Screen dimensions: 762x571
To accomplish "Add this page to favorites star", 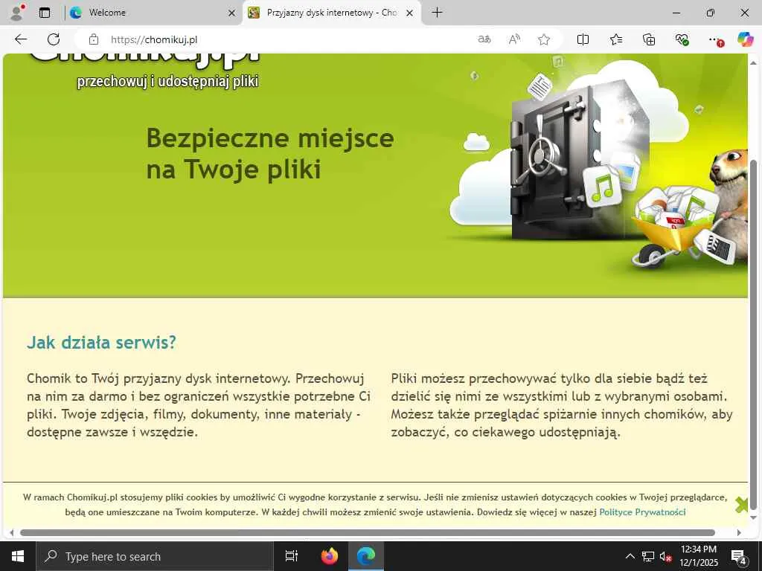I will coord(544,39).
